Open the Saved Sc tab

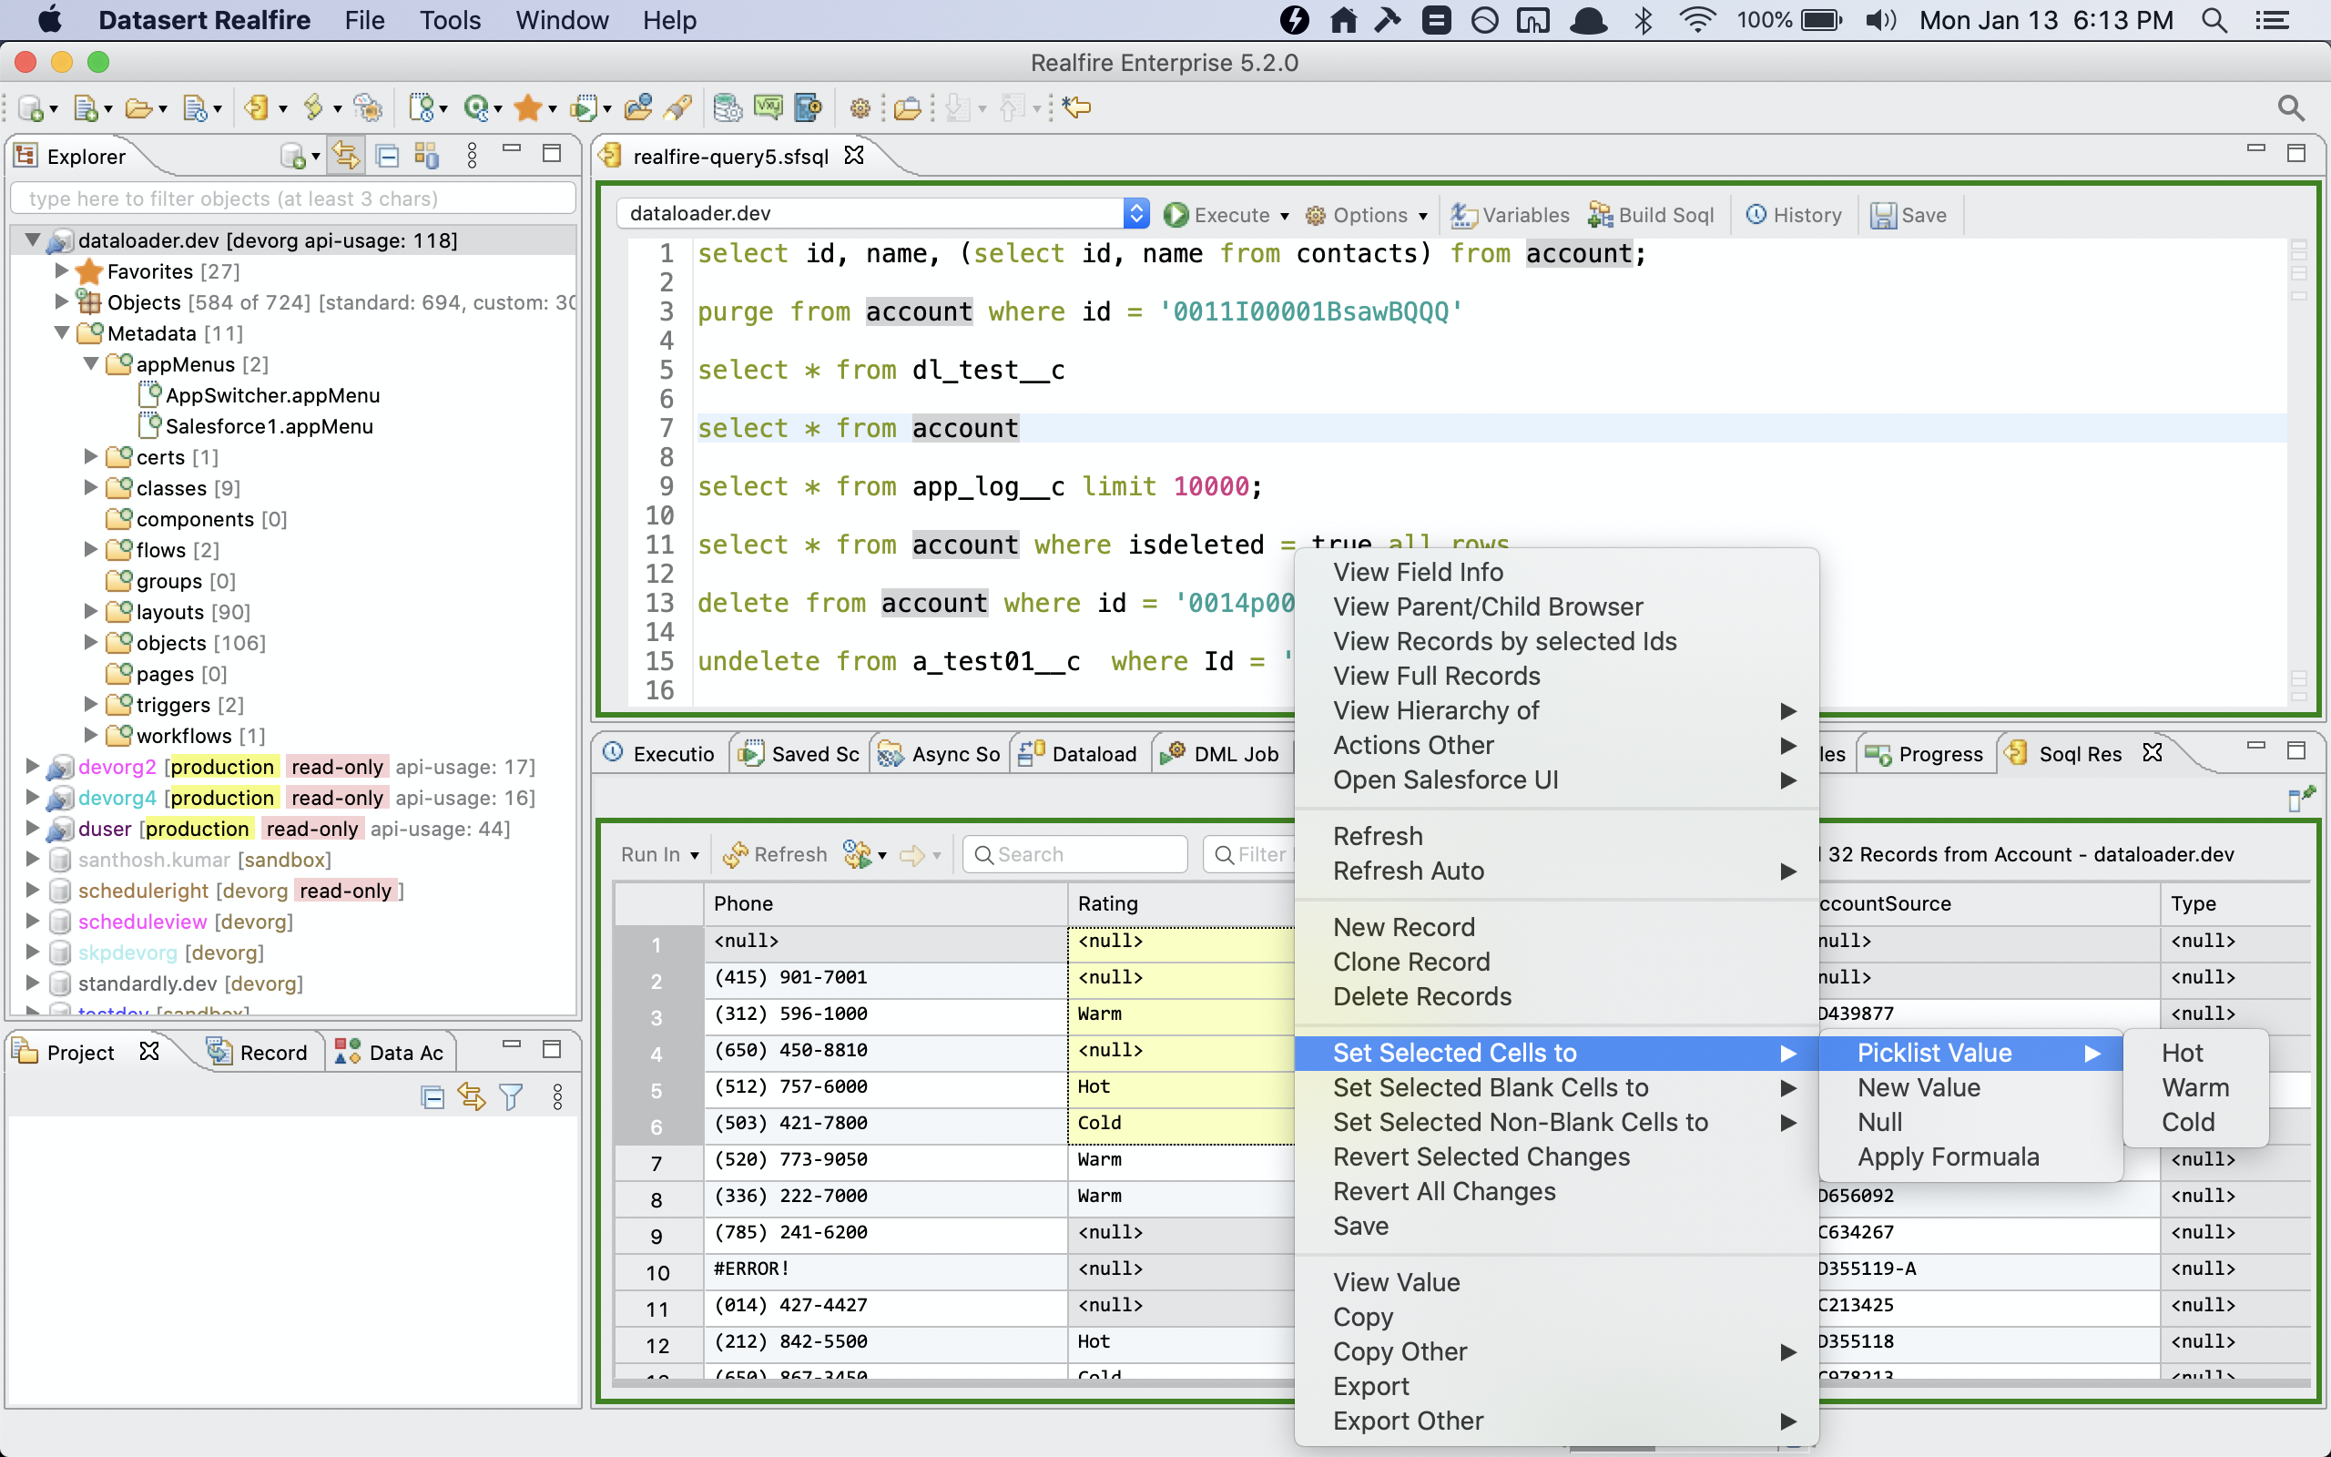coord(799,754)
